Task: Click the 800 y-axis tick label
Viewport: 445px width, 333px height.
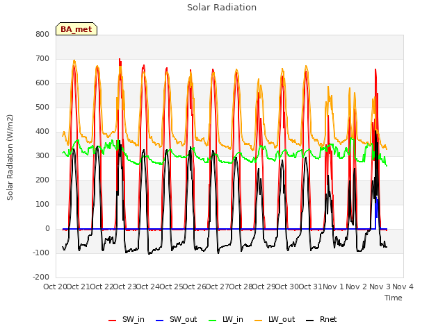Action: pyautogui.click(x=42, y=34)
